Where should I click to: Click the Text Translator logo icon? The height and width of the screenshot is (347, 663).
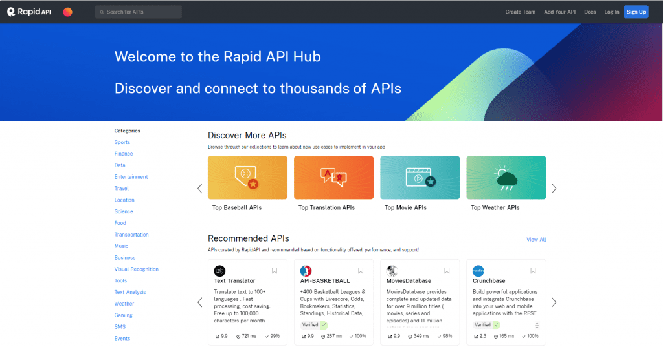tap(219, 271)
